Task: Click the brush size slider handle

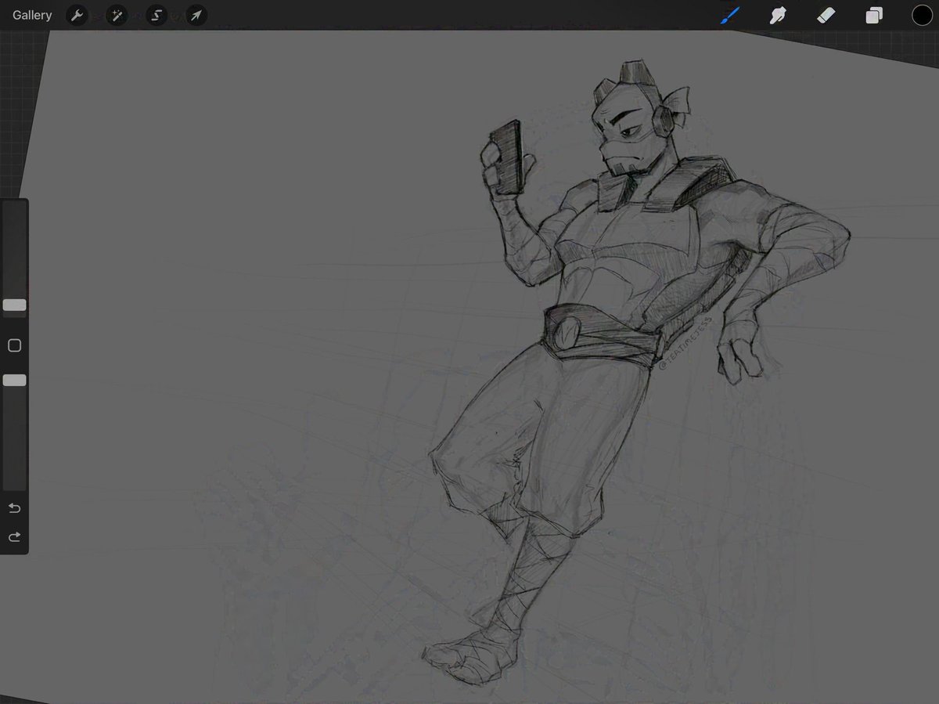Action: (x=14, y=305)
